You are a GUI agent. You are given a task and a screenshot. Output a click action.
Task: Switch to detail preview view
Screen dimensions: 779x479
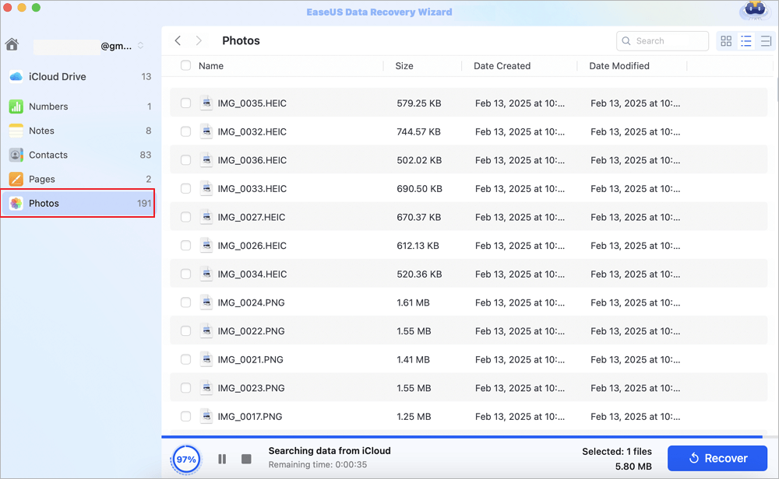click(x=765, y=41)
